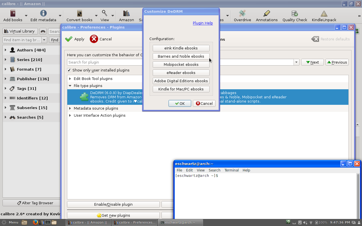This screenshot has height=226, width=362.
Task: Run the Quality Check toolbar icon
Action: tap(295, 13)
